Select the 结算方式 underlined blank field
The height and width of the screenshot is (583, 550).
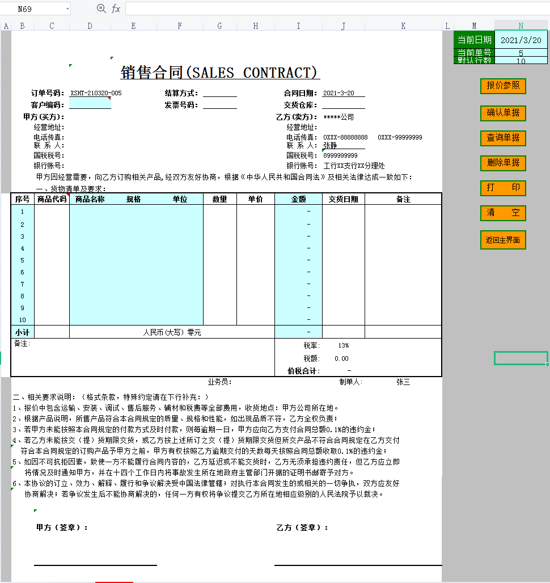(x=220, y=93)
